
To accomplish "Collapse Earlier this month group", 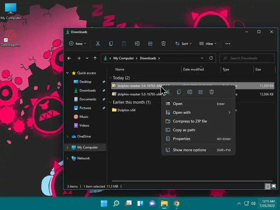I will [110, 102].
